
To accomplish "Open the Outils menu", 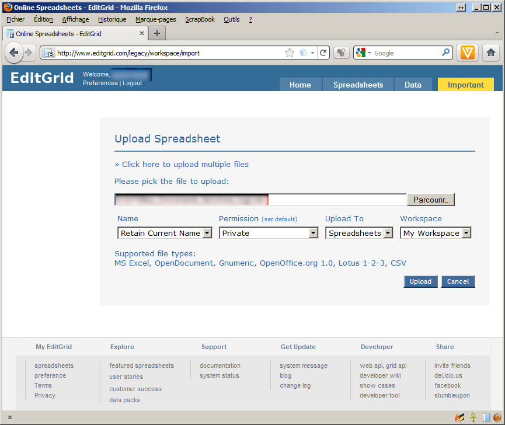I will tap(232, 19).
